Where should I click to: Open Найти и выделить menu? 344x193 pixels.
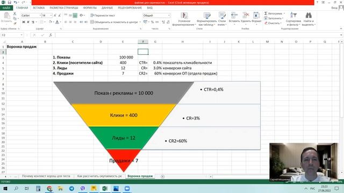pyautogui.click(x=309, y=19)
